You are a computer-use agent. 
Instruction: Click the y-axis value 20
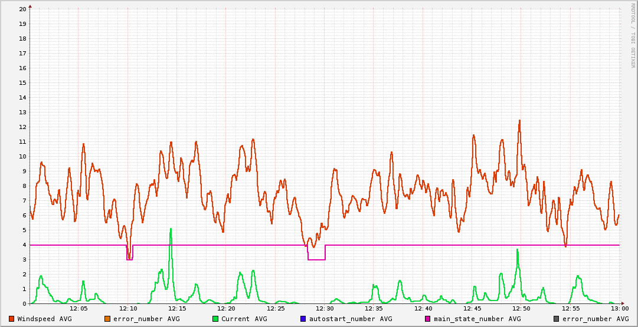(x=23, y=9)
